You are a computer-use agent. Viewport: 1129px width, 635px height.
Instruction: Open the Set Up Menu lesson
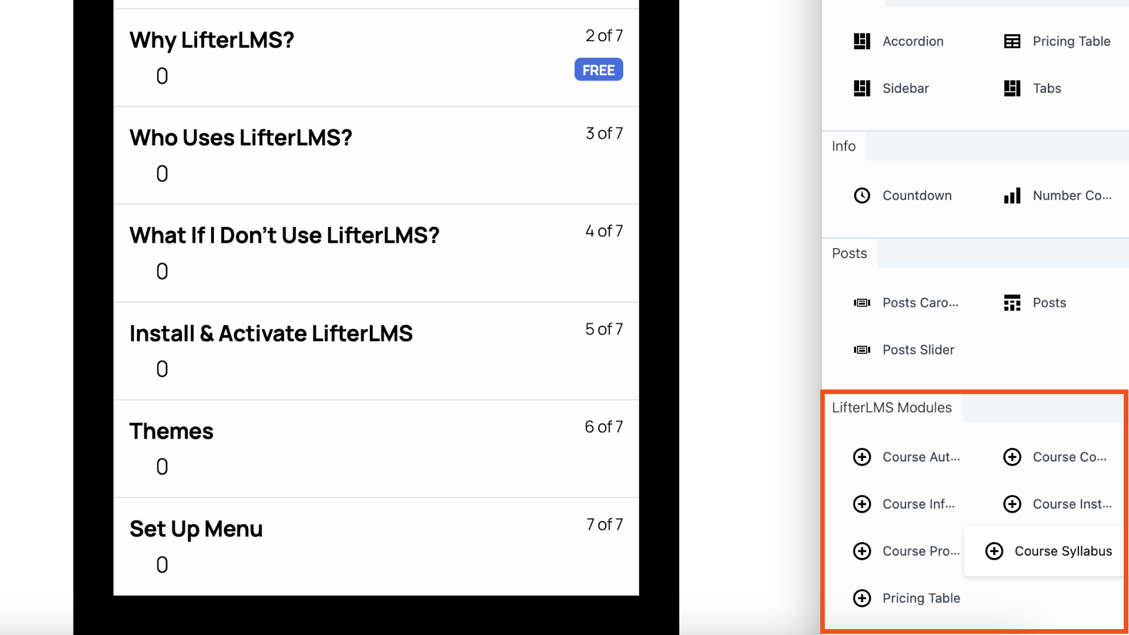[x=196, y=529]
